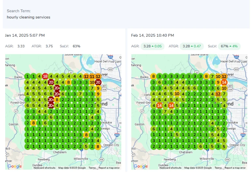Open Keyboard shortcuts on the February map
Screen dimensions: 251x173
click(x=170, y=168)
